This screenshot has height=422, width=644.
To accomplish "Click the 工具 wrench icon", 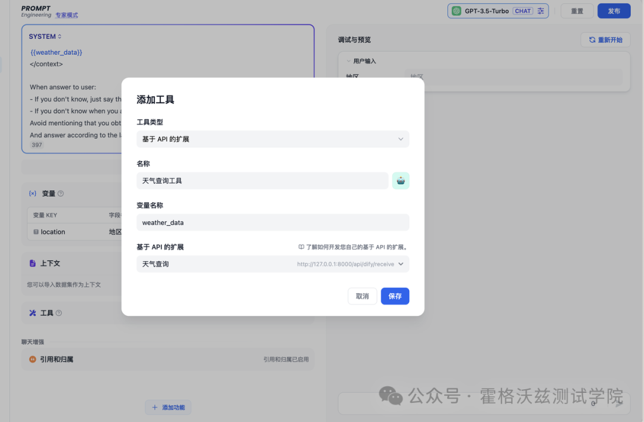I will (34, 313).
